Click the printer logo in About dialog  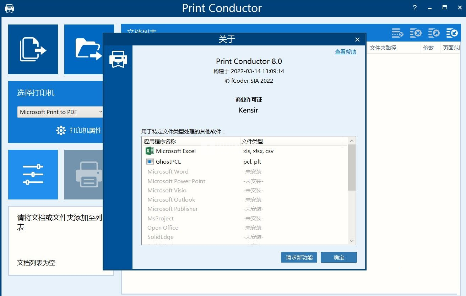pos(118,59)
